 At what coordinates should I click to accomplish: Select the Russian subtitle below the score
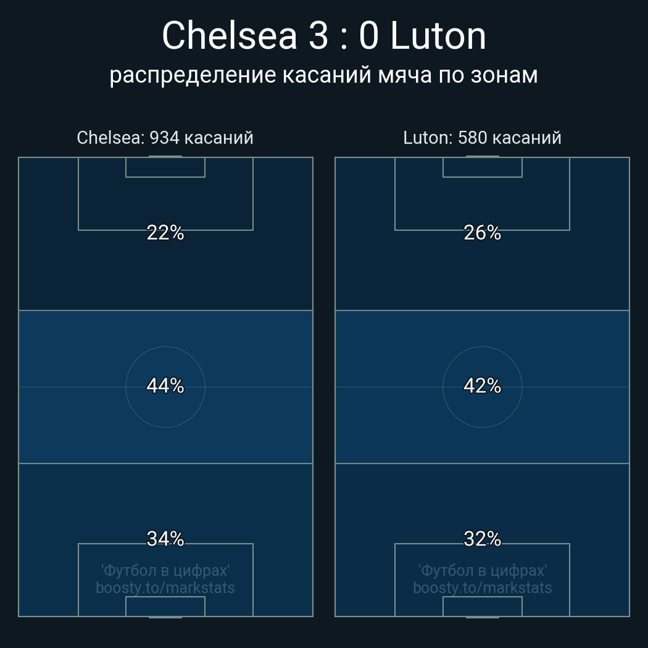point(324,75)
